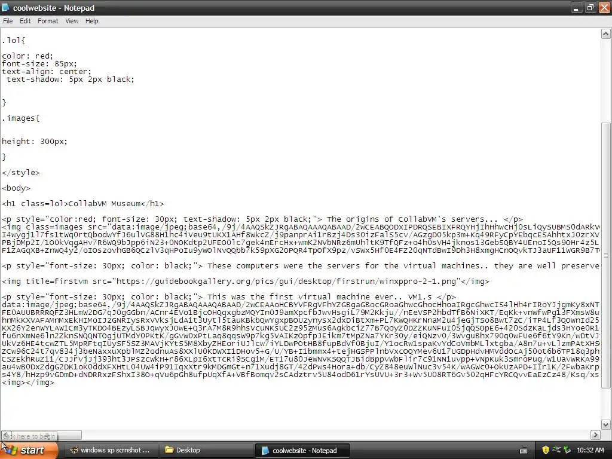The image size is (612, 459).
Task: Click the 10:32 AM clock
Action: point(590,450)
